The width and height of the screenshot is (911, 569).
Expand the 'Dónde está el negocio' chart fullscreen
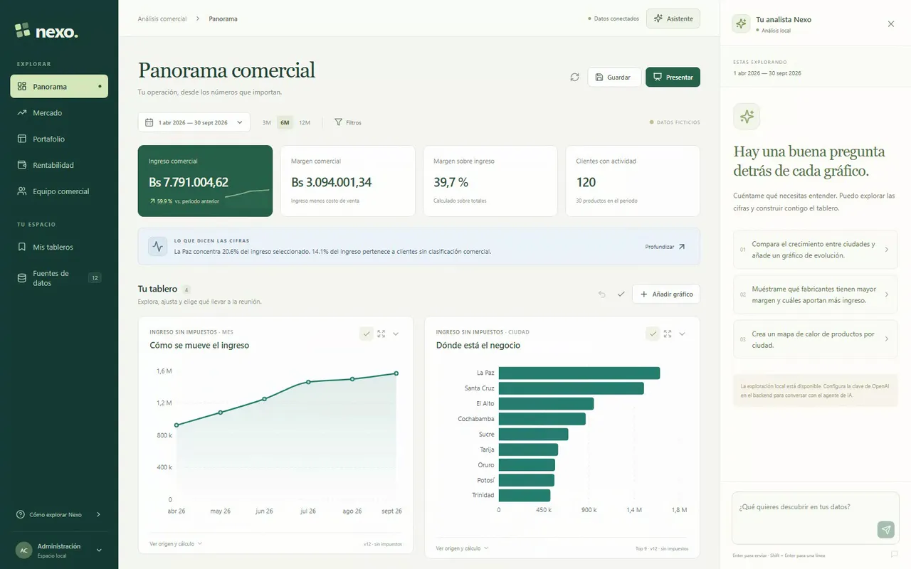tap(668, 334)
